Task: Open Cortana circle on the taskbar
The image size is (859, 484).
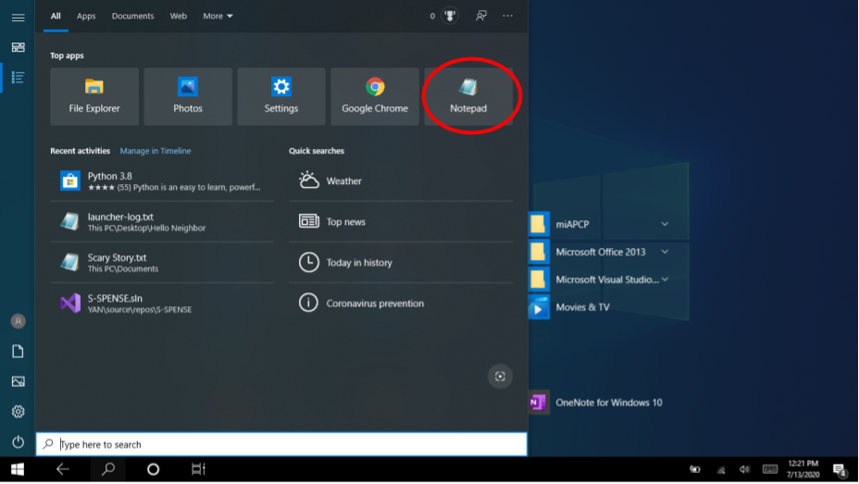Action: coord(154,470)
